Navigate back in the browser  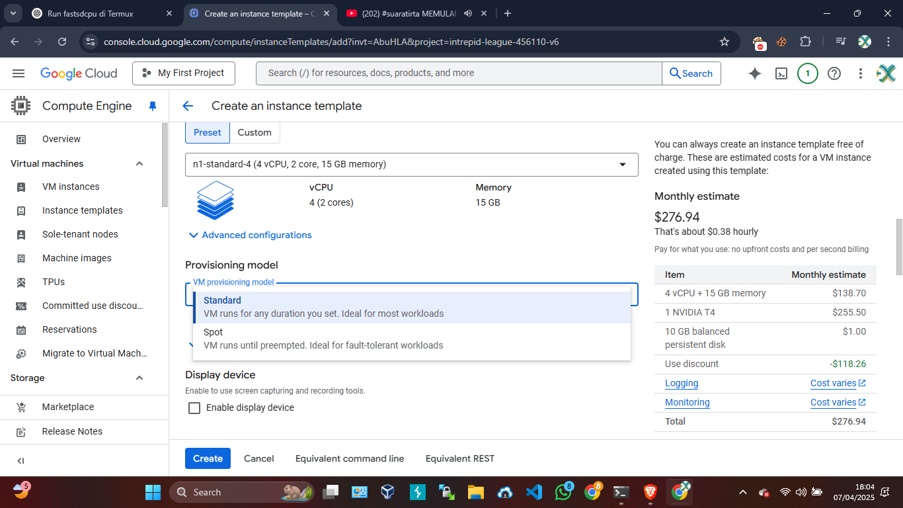15,42
